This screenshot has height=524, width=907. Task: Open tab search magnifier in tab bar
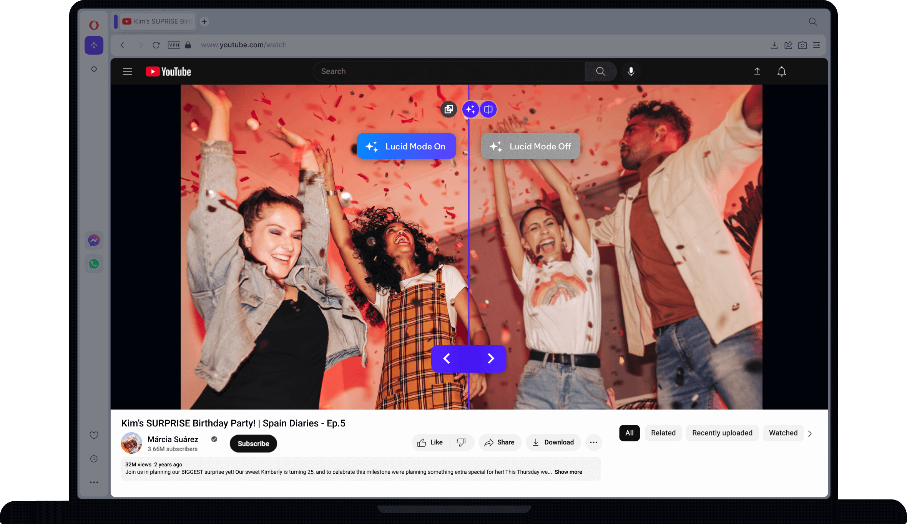[x=813, y=22]
